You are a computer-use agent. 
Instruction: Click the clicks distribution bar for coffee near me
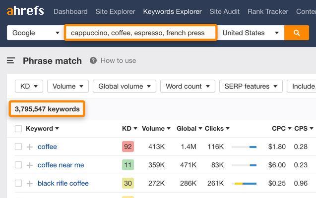244,165
